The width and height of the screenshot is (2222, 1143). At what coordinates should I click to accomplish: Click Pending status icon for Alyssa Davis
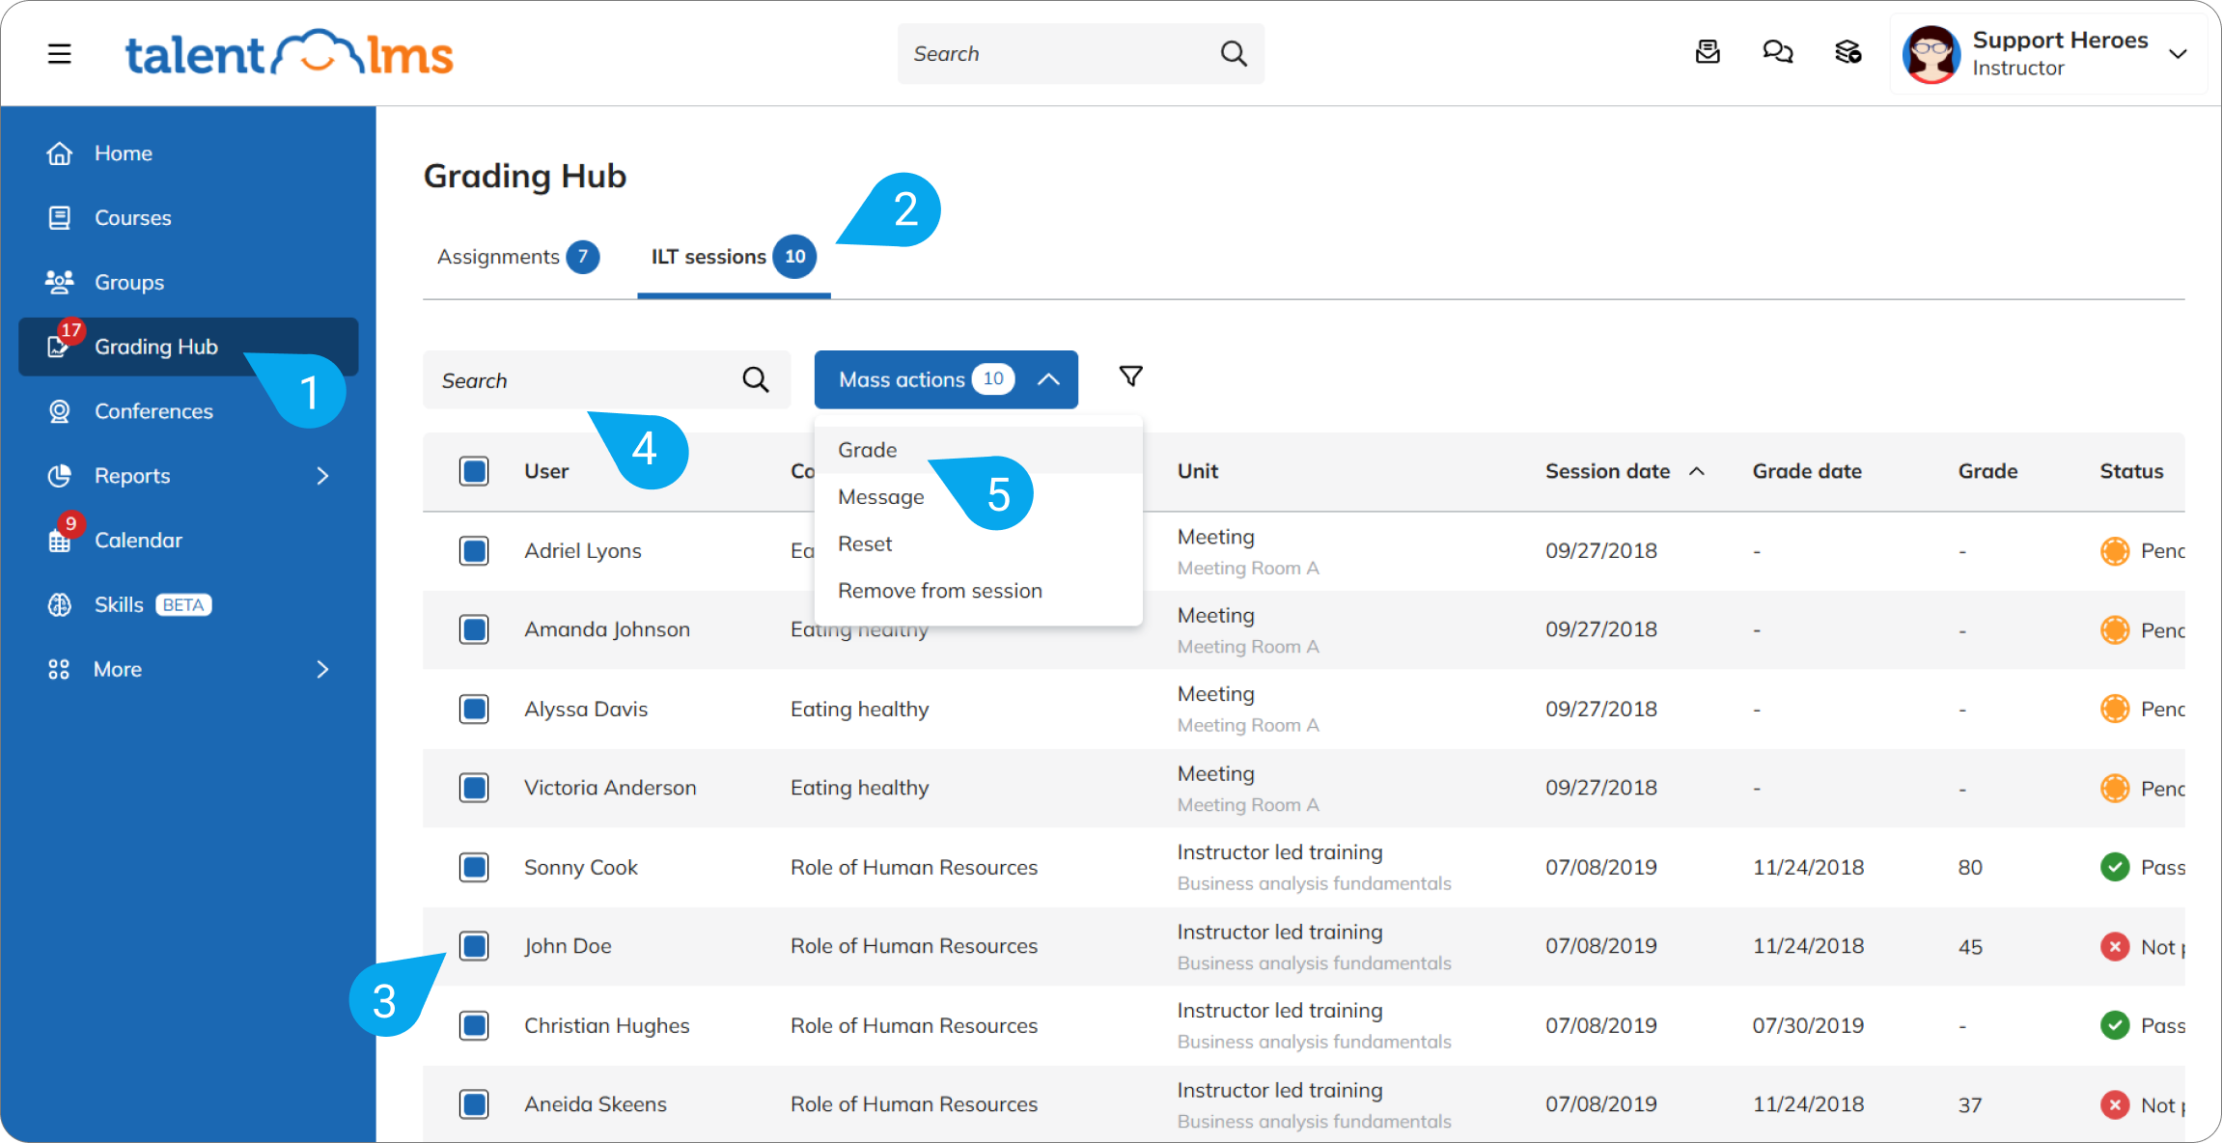point(2115,710)
